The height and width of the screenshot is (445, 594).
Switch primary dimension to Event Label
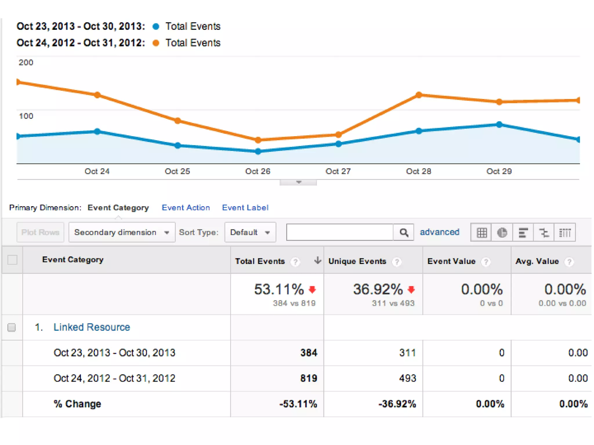pyautogui.click(x=245, y=208)
